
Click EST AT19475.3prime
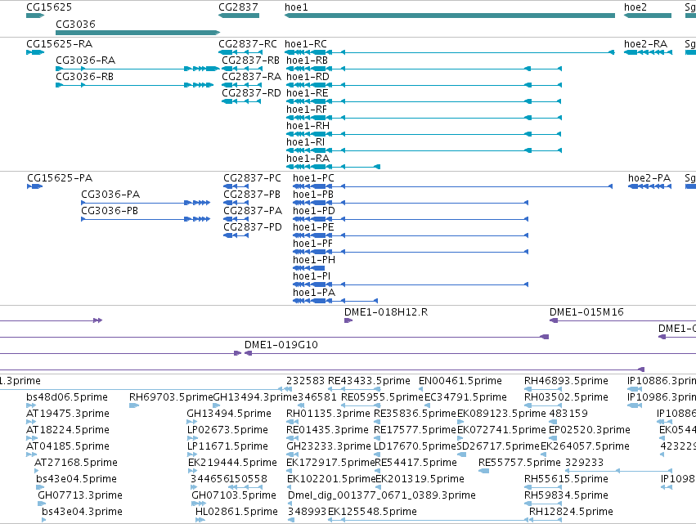click(x=68, y=414)
